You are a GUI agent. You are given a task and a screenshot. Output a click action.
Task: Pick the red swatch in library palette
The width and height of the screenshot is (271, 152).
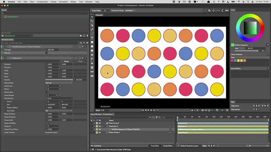click(x=232, y=60)
